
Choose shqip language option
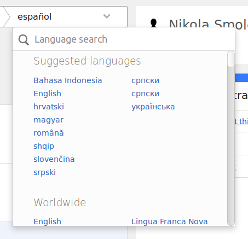pos(44,146)
